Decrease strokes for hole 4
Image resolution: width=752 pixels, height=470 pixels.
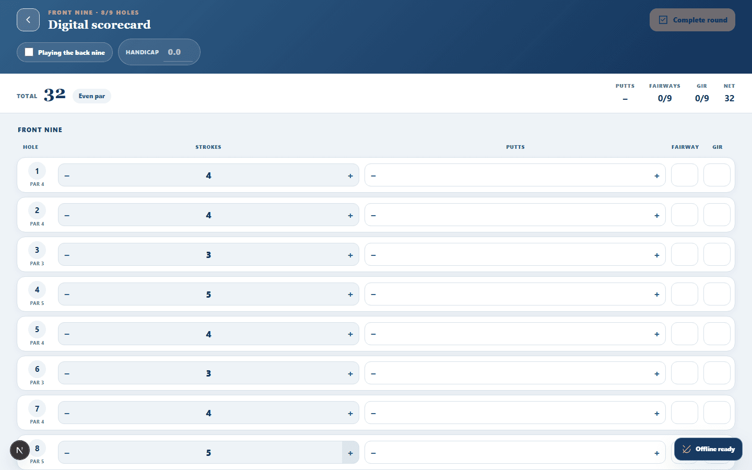67,295
